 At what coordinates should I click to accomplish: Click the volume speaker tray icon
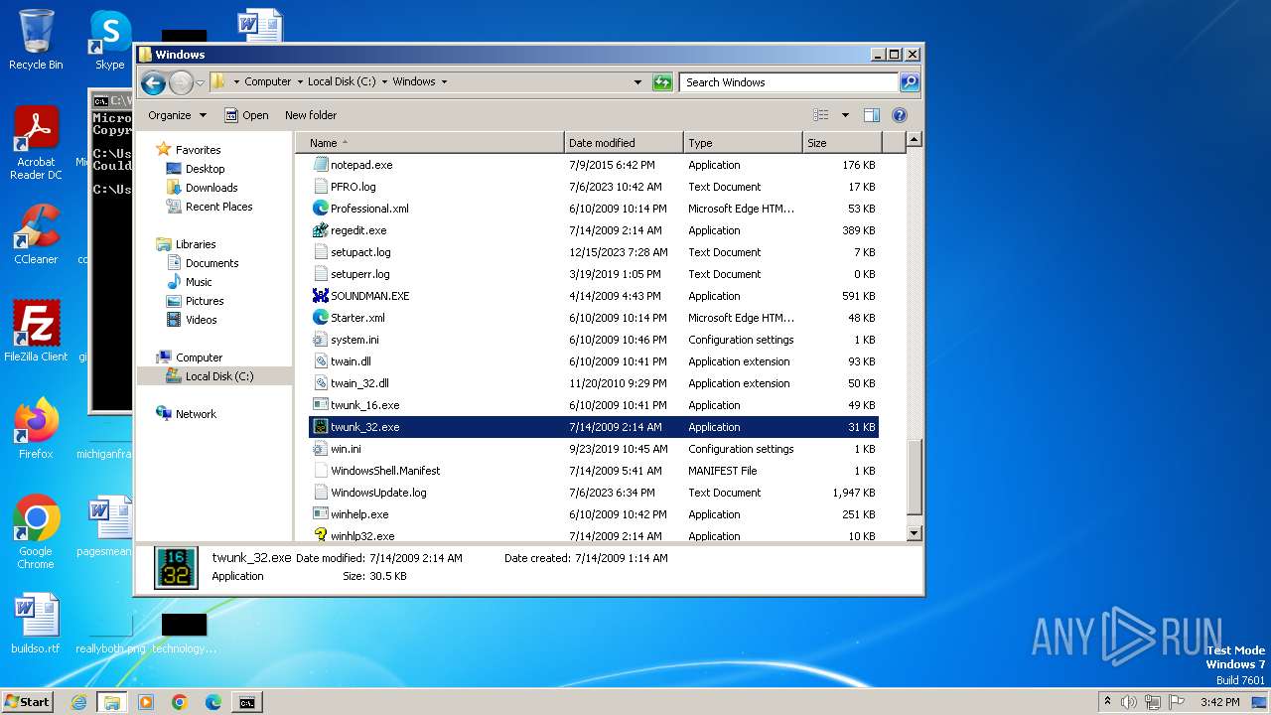click(1129, 702)
